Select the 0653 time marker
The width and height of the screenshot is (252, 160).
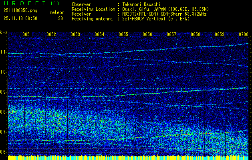pos(75,35)
